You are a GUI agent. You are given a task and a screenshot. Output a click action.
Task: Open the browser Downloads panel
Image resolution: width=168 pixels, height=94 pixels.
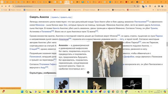click(155, 6)
